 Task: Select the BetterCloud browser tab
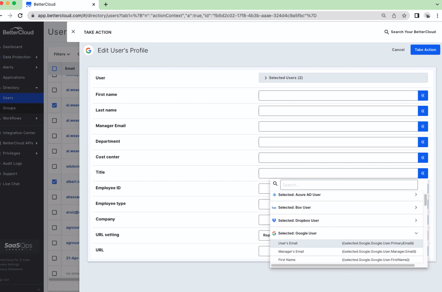(x=60, y=5)
